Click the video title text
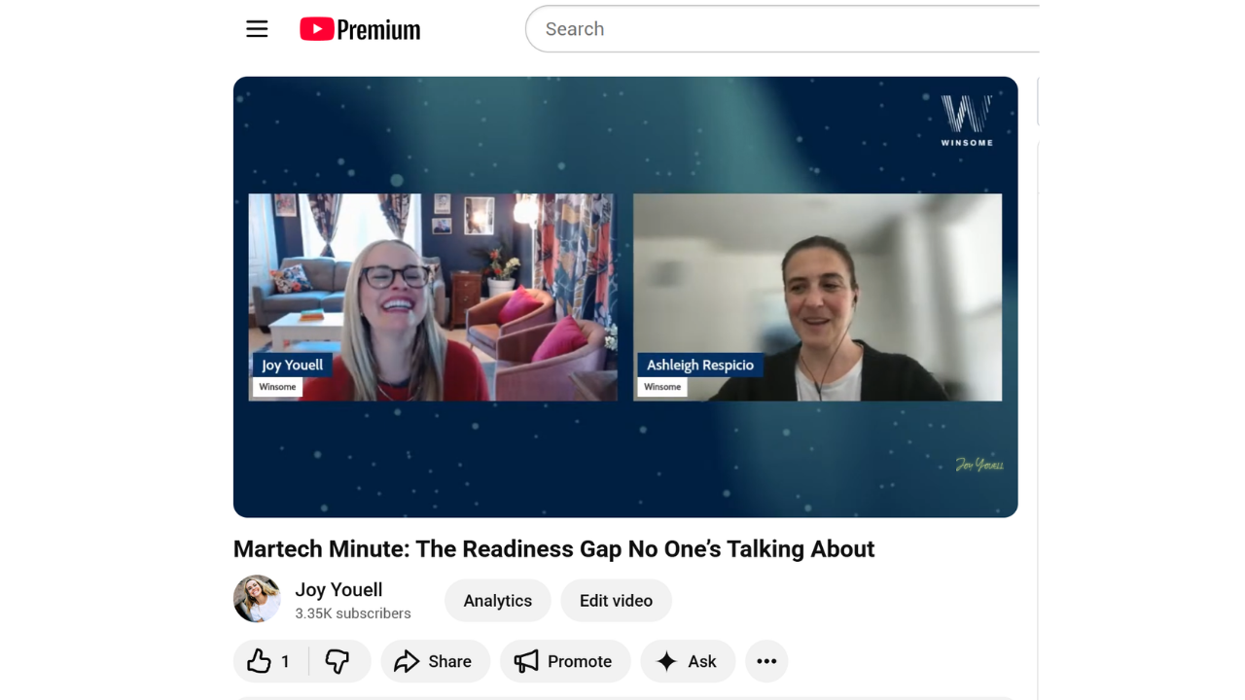This screenshot has height=700, width=1245. click(553, 548)
